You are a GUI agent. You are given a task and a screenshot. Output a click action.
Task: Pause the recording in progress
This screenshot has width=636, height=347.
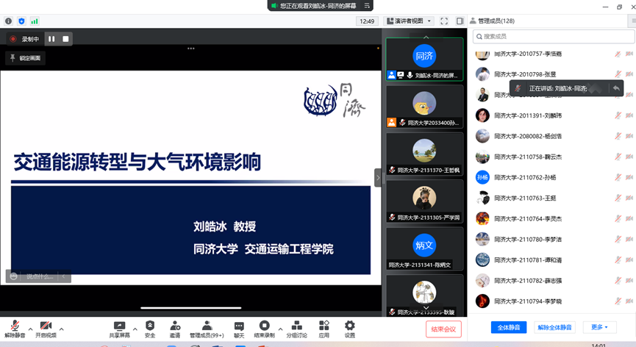click(51, 39)
